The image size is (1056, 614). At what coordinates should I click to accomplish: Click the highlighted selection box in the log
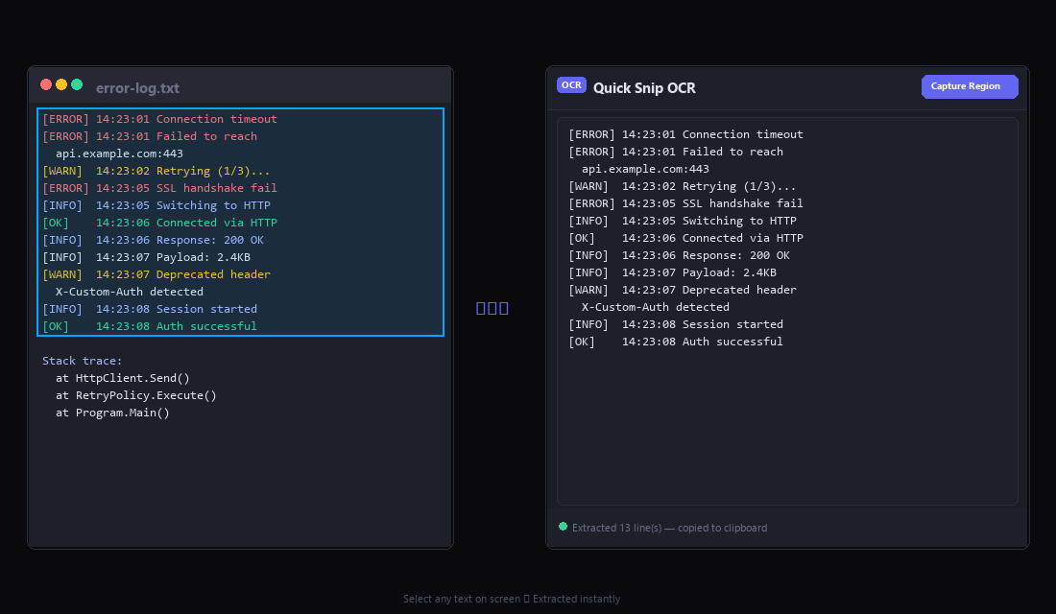point(240,222)
